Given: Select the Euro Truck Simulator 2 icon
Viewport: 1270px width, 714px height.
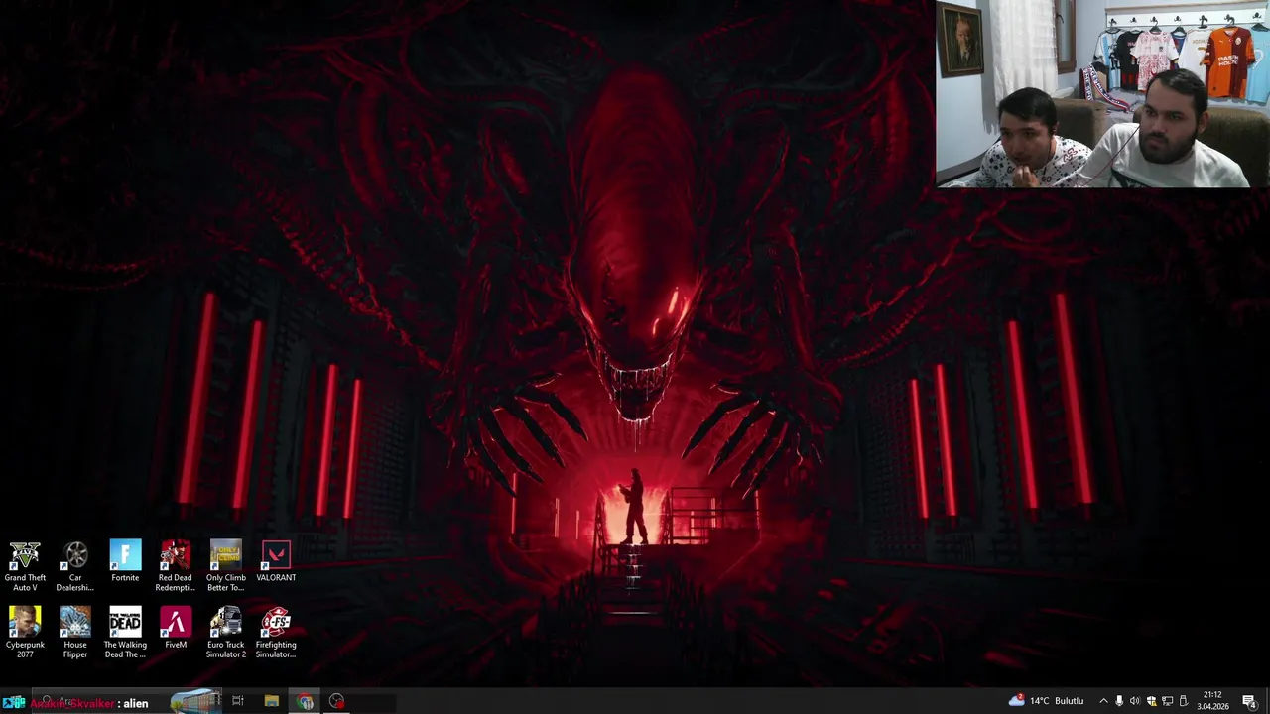Looking at the screenshot, I should [x=225, y=633].
